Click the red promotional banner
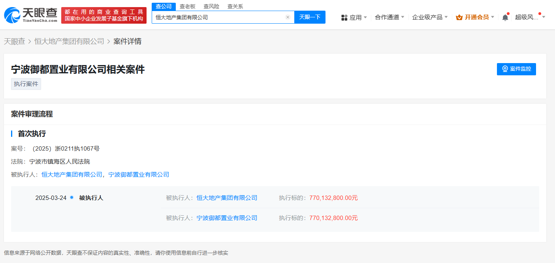The image size is (555, 263). pos(104,15)
